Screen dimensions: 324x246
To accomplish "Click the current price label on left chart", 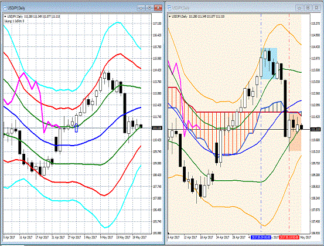I will click(x=157, y=128).
